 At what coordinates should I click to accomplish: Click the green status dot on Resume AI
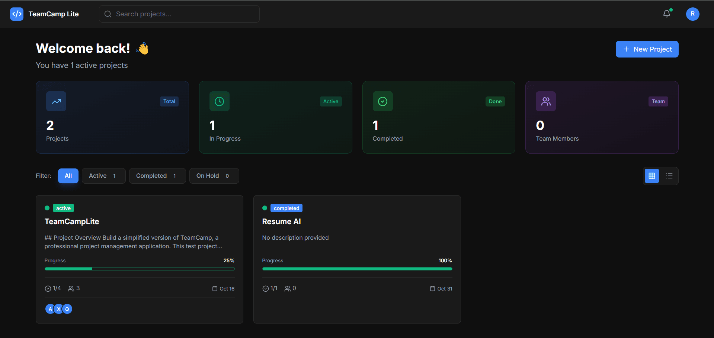[x=265, y=208]
